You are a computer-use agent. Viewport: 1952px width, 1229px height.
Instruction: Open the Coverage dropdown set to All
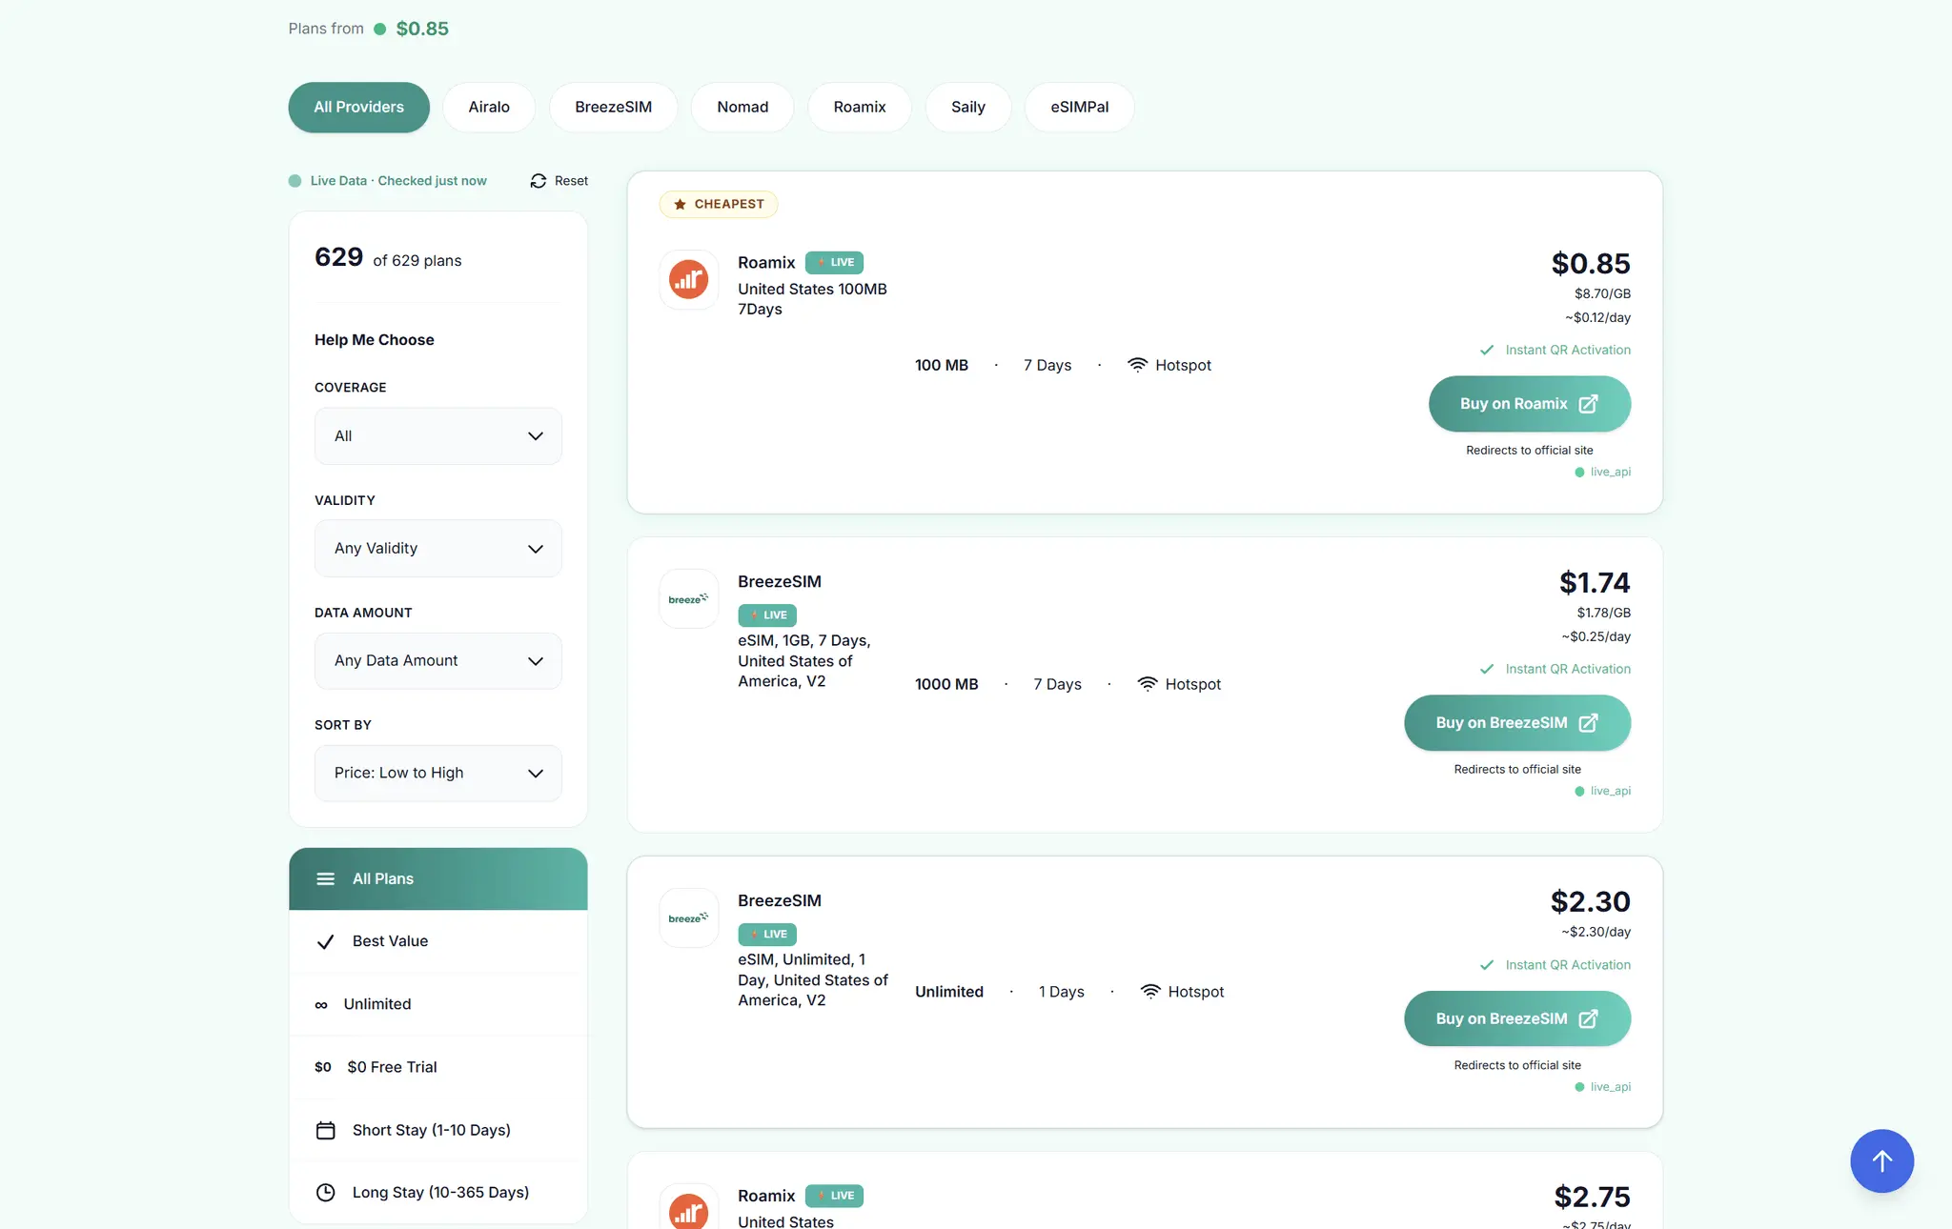click(x=438, y=436)
